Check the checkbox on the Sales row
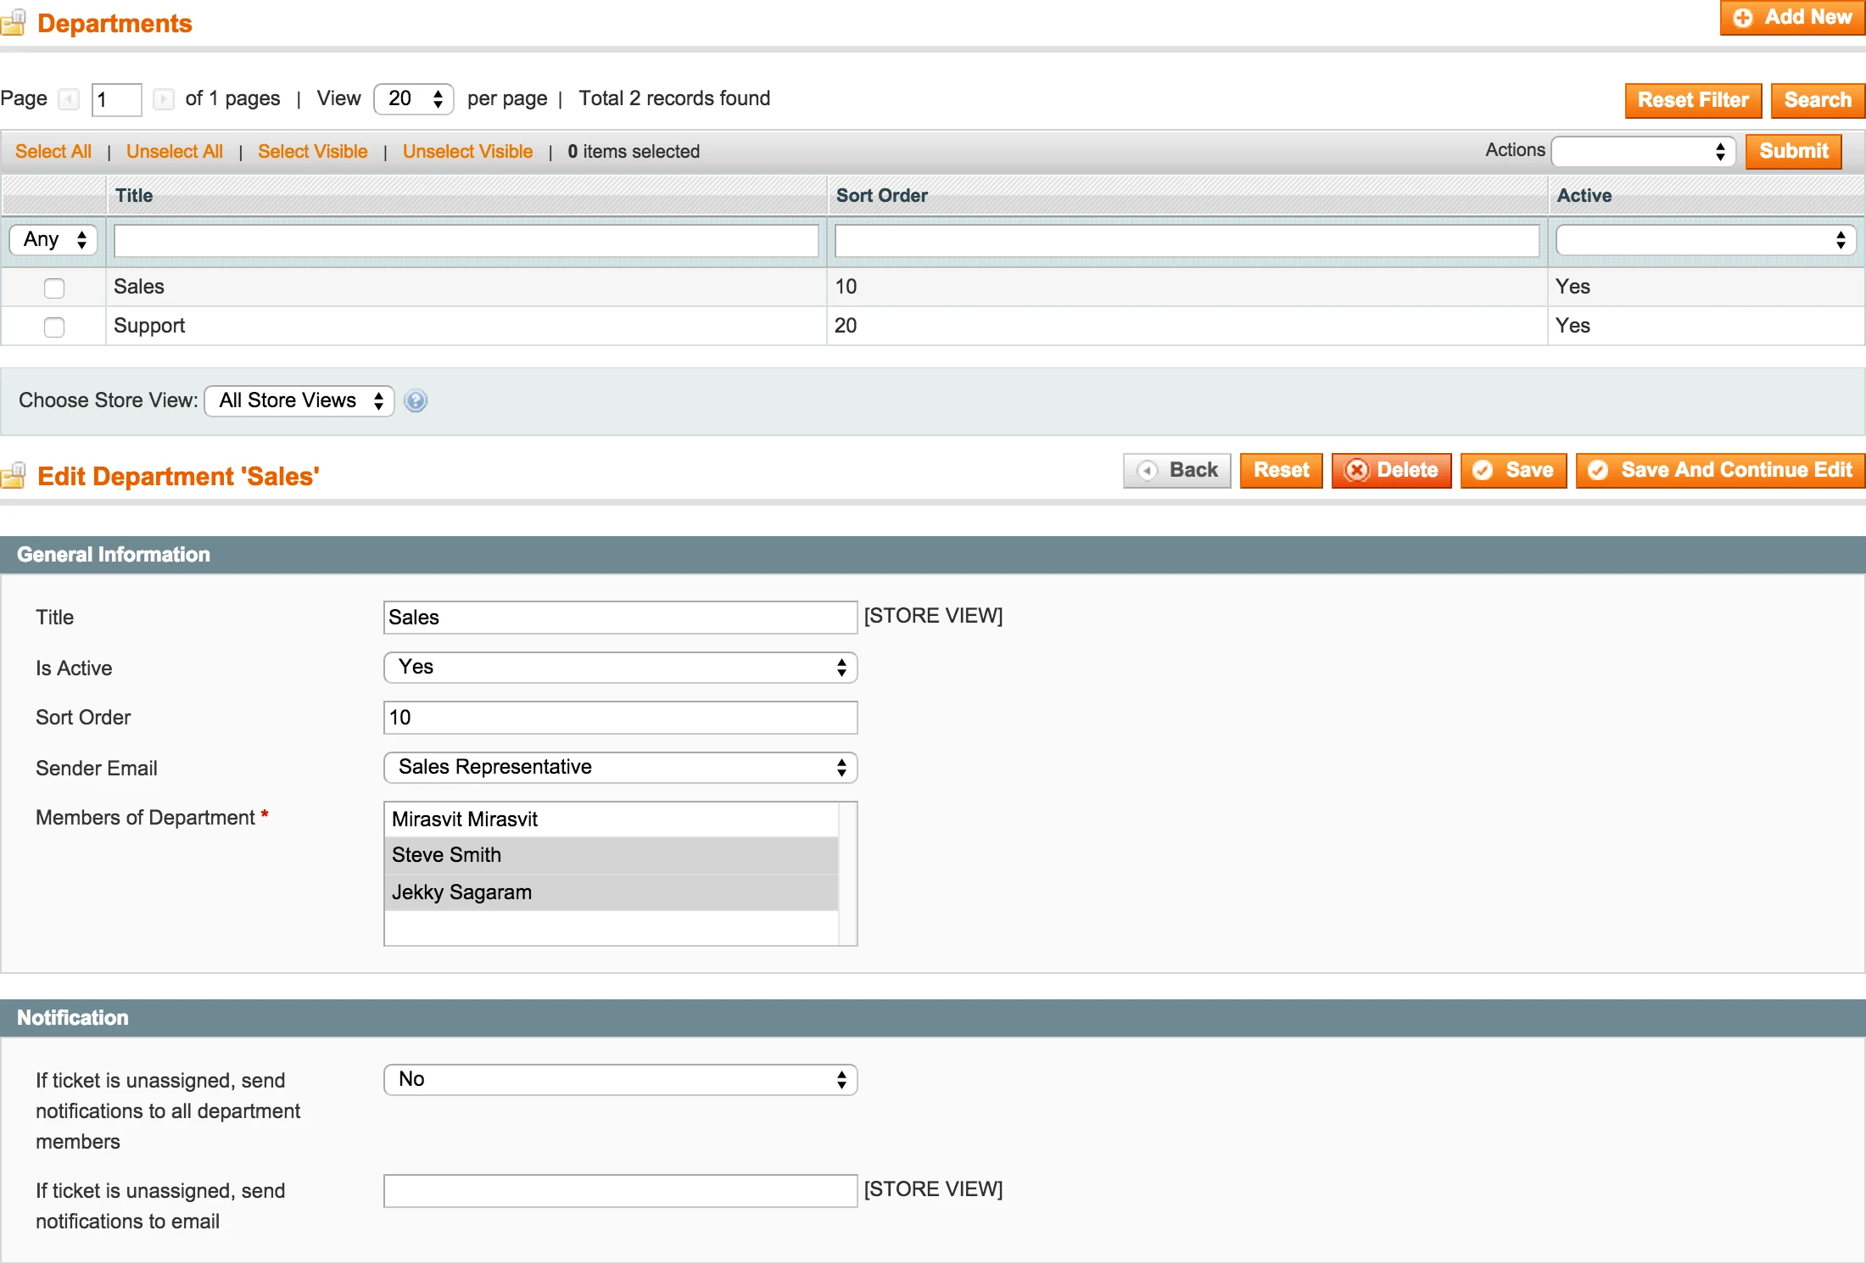Viewport: 1866px width, 1264px height. coord(53,288)
